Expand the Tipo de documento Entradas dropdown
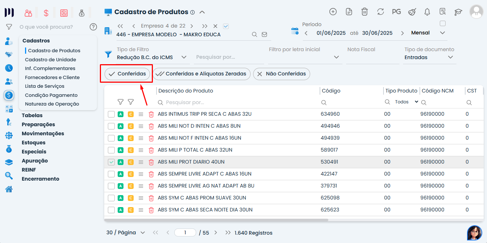This screenshot has height=243, width=487. [450, 57]
